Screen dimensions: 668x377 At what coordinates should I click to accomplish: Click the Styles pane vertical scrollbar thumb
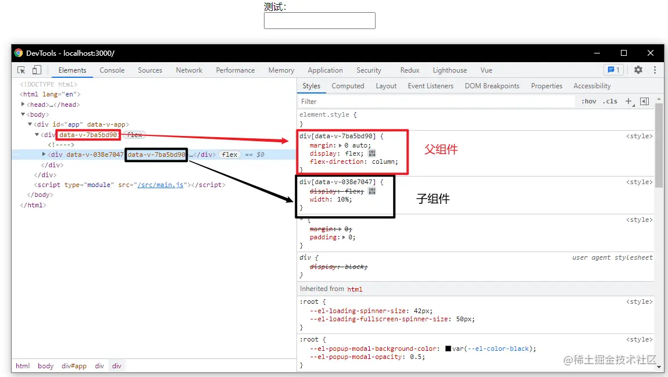(x=659, y=145)
